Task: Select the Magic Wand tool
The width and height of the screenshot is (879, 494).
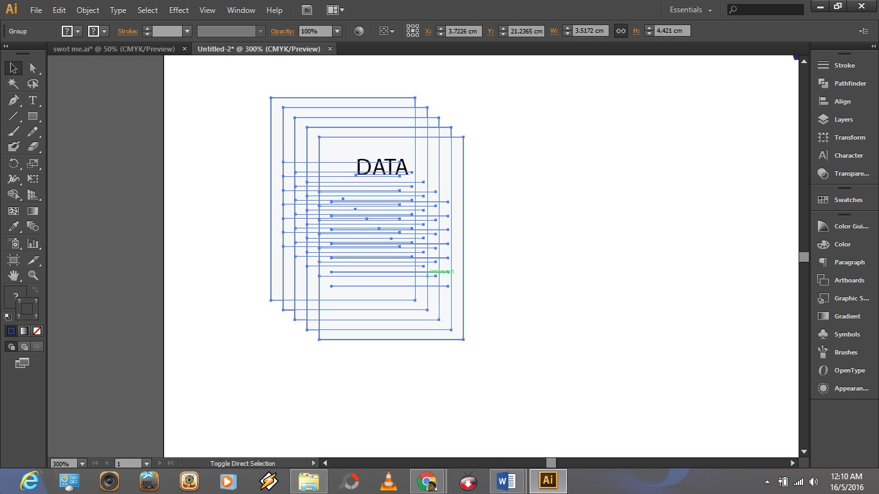Action: tap(13, 84)
